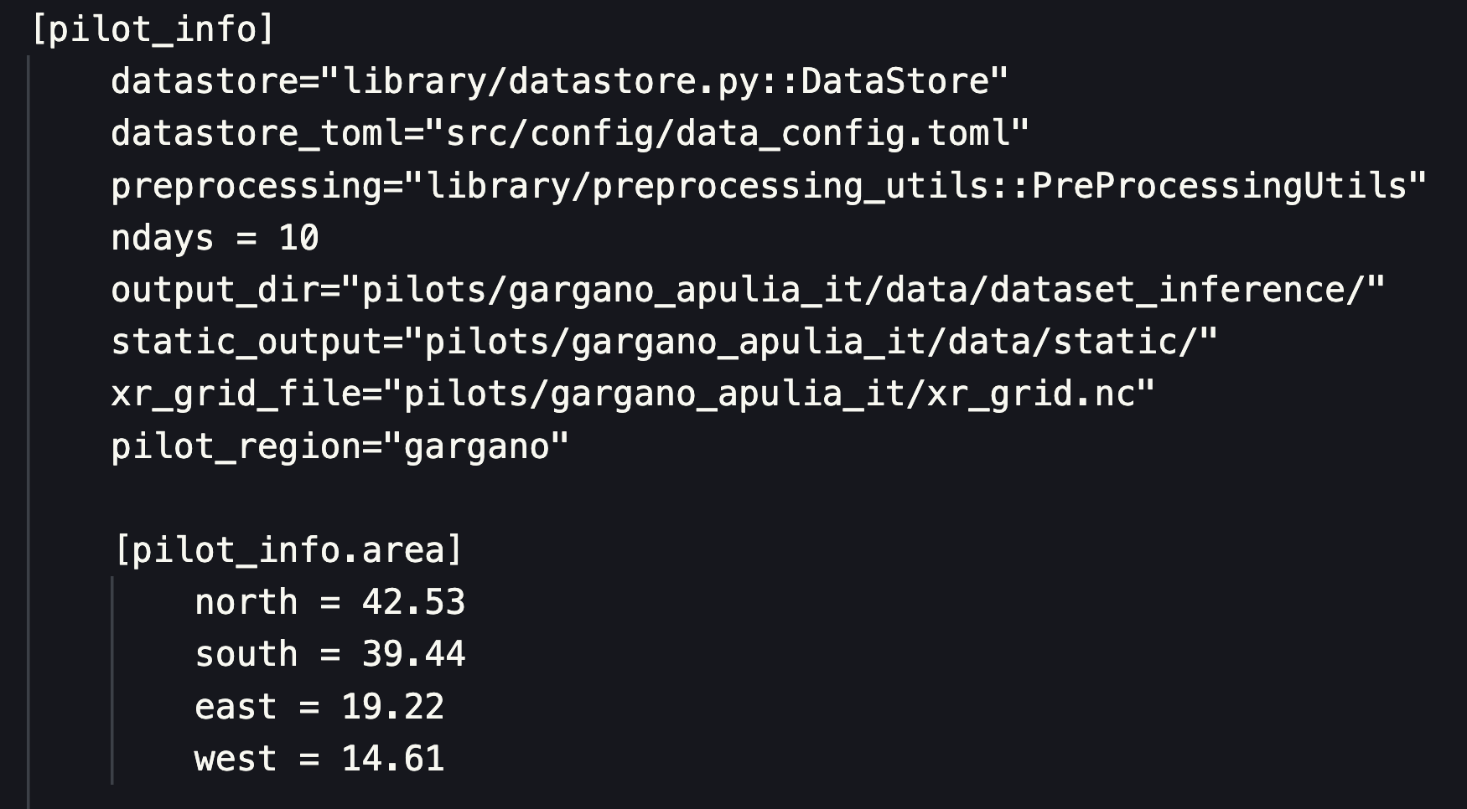This screenshot has height=809, width=1467.
Task: Click the datastore_toml key
Action: coord(257,133)
